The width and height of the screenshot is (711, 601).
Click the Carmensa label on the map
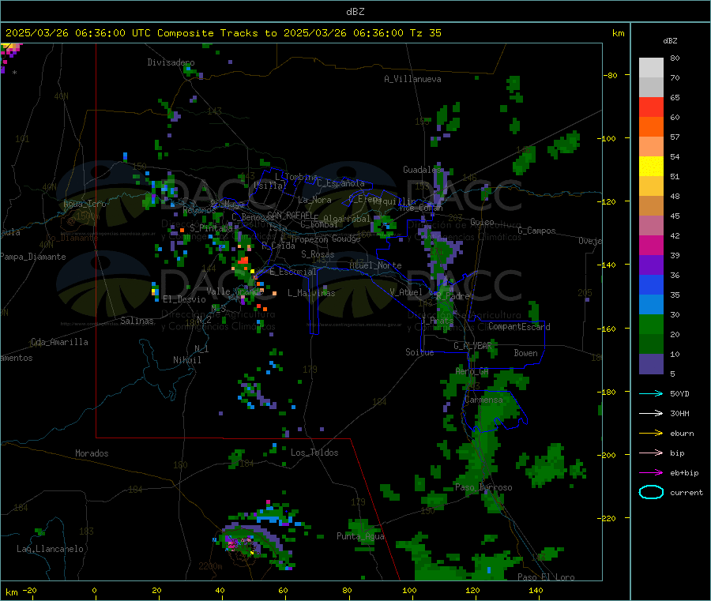[483, 400]
